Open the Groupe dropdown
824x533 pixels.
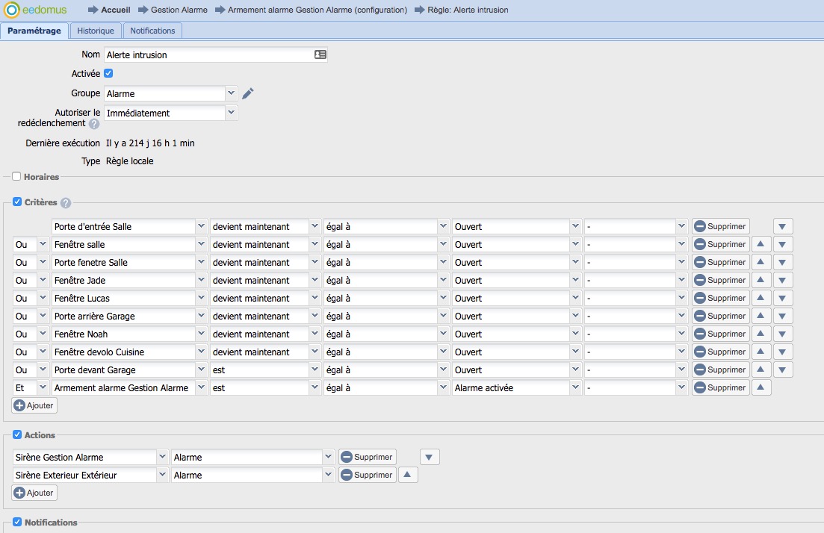coord(232,93)
